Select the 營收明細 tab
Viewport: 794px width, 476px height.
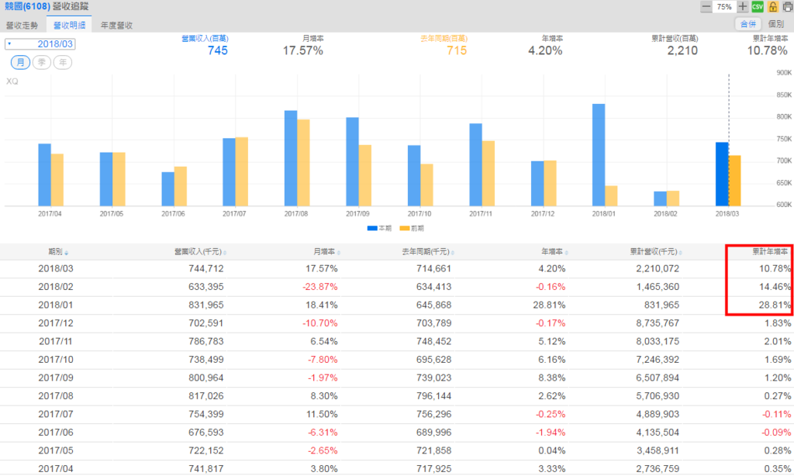69,25
